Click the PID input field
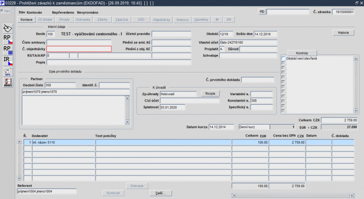364x199 pixels. pyautogui.click(x=288, y=12)
